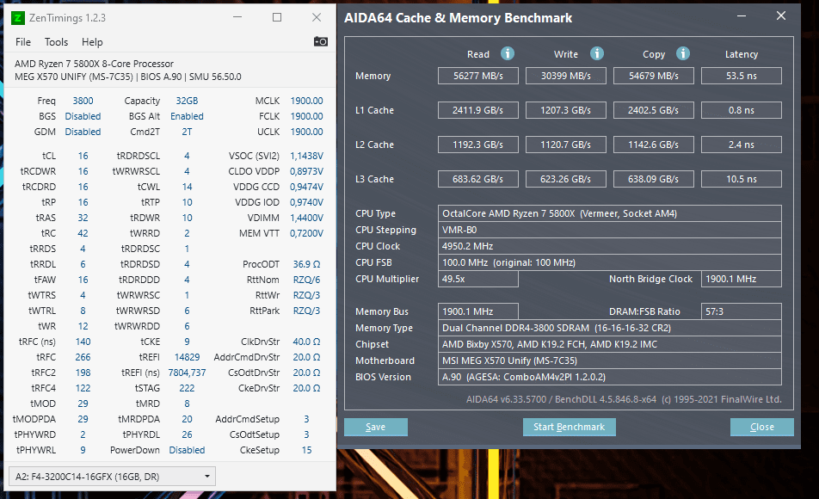819x499 pixels.
Task: Click the ZenTimings green Z app icon
Action: [x=17, y=18]
